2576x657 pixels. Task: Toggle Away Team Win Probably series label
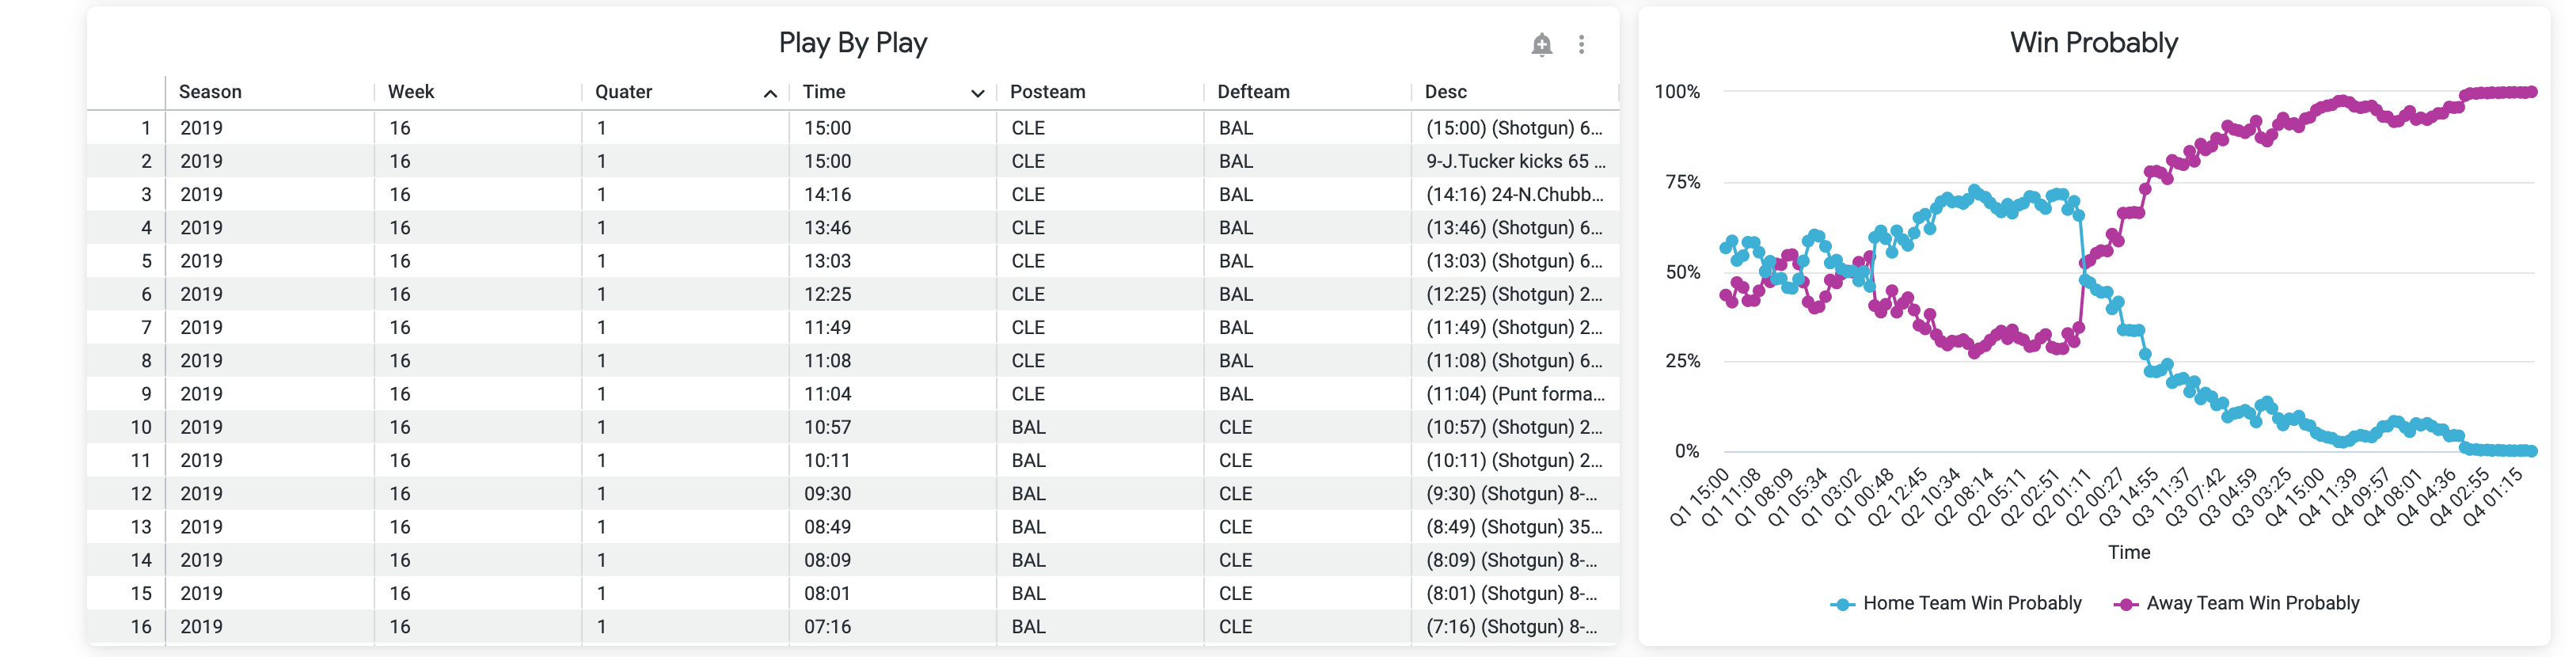[x=2253, y=603]
